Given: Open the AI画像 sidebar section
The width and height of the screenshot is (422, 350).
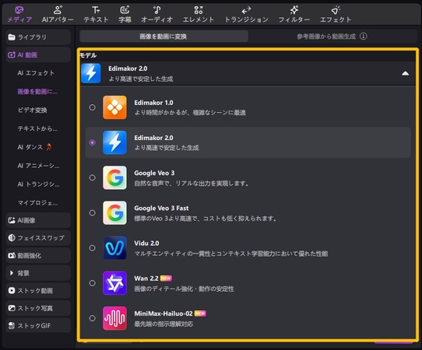Looking at the screenshot, I should coord(38,220).
